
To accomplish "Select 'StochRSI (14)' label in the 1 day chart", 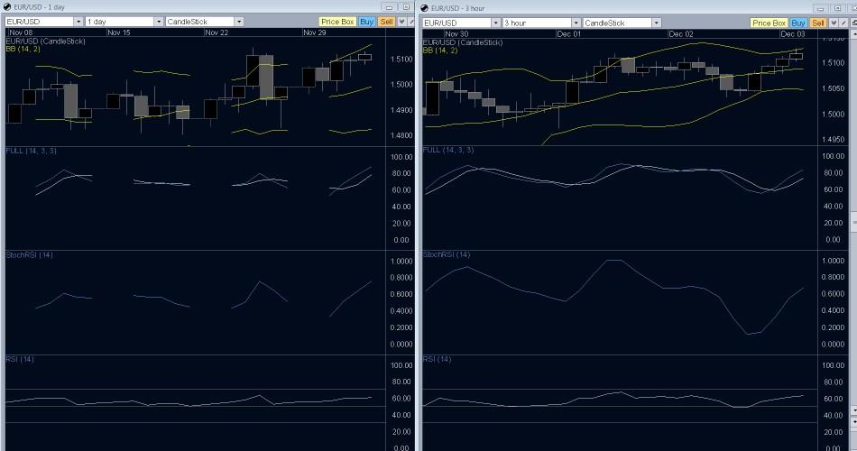I will point(30,254).
